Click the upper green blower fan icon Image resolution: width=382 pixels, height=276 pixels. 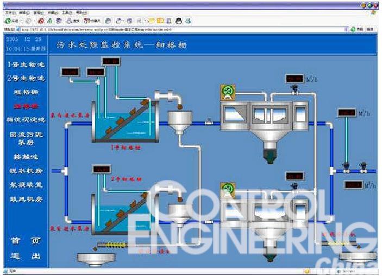228,92
